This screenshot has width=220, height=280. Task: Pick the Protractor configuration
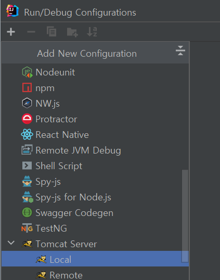95,119
